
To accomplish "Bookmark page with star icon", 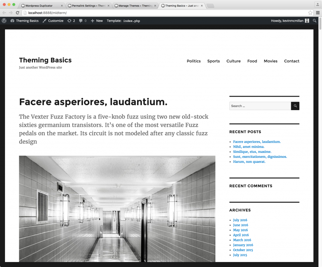I will coord(310,13).
